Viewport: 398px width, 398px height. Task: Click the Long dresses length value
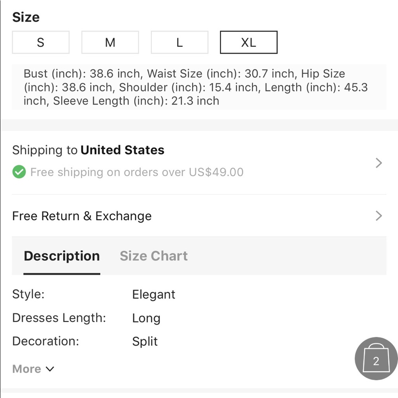pos(146,318)
